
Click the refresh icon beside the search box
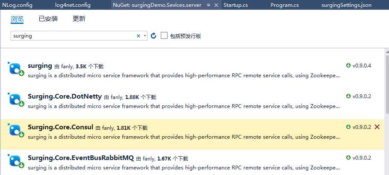click(x=153, y=36)
